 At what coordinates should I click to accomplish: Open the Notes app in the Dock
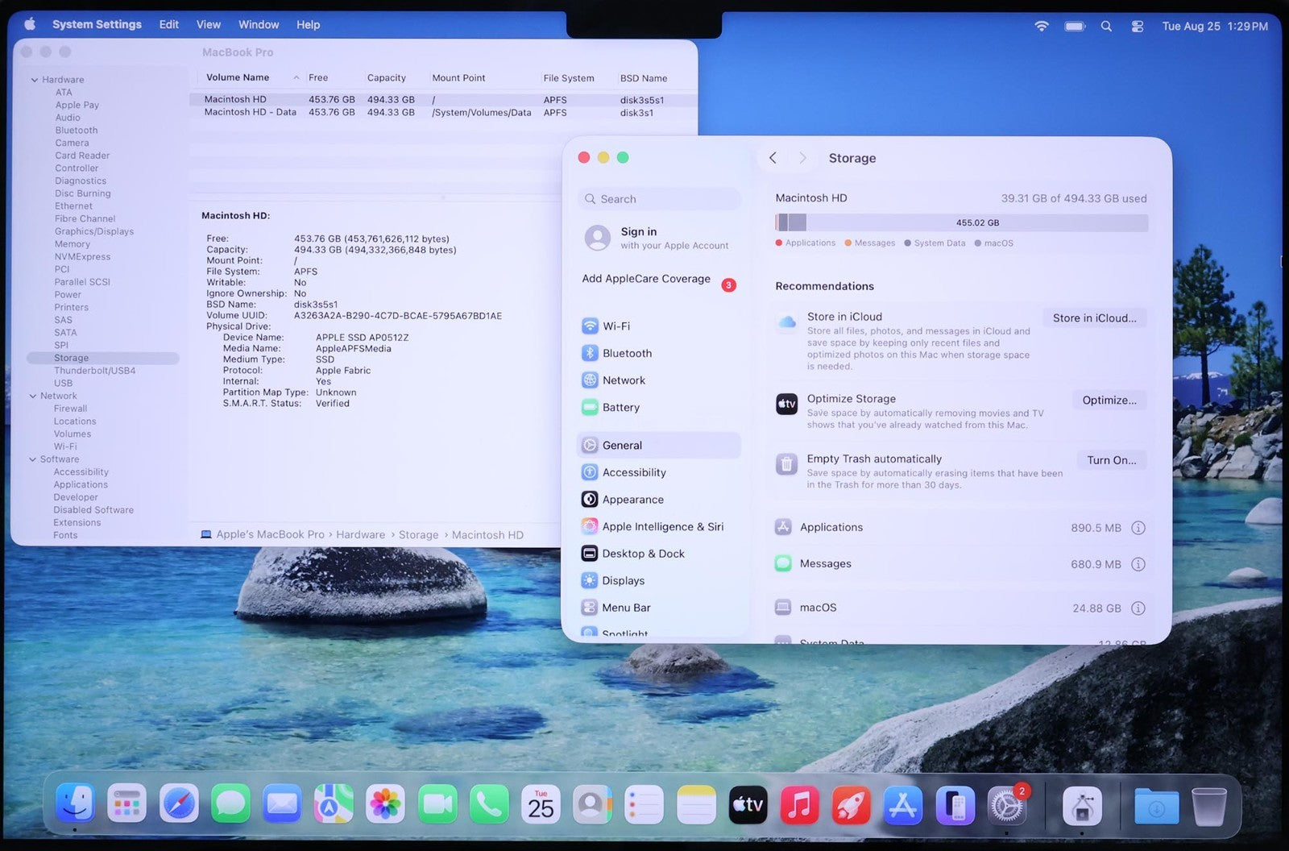coord(696,803)
